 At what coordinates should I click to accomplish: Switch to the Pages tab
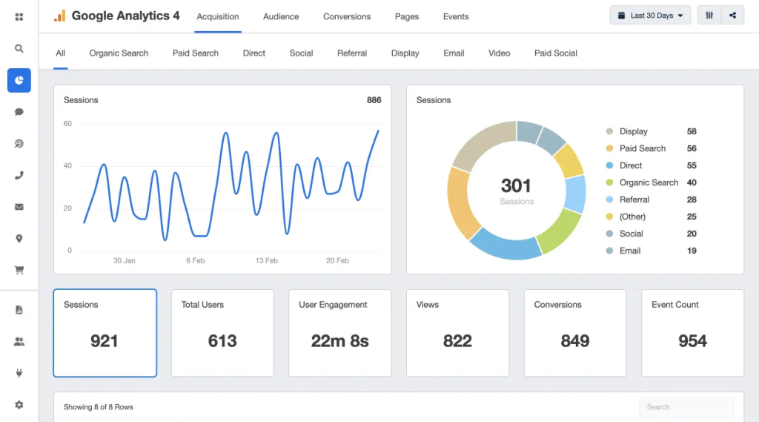[407, 16]
